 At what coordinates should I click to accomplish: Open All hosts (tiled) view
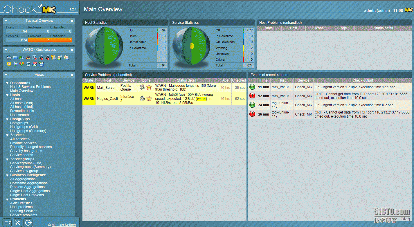pyautogui.click(x=21, y=107)
